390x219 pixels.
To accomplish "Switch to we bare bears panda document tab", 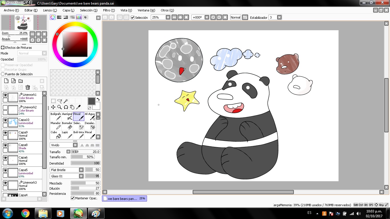I will 124,198.
